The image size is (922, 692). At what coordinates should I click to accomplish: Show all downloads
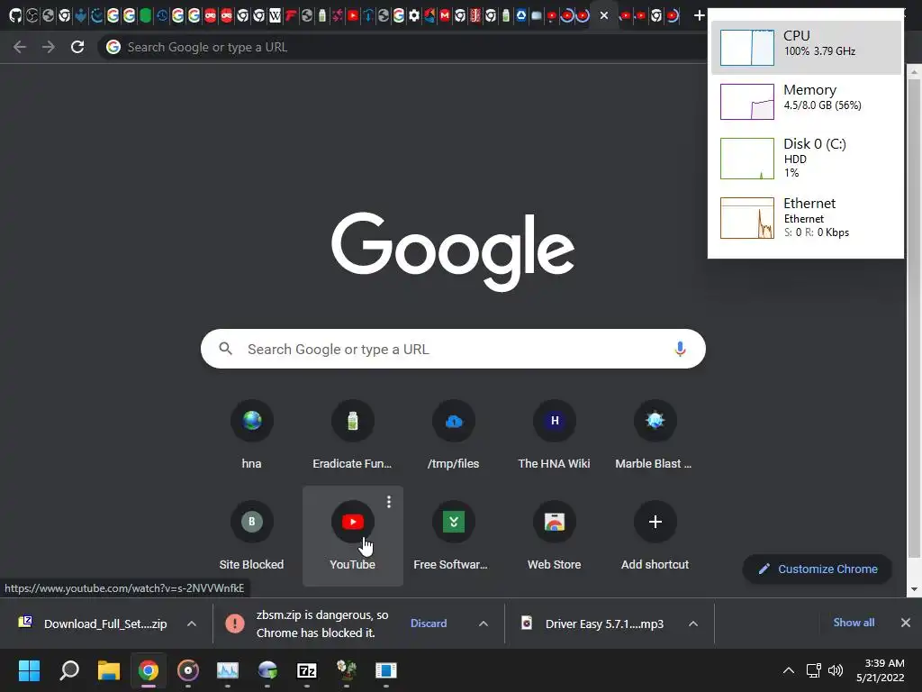tap(854, 623)
